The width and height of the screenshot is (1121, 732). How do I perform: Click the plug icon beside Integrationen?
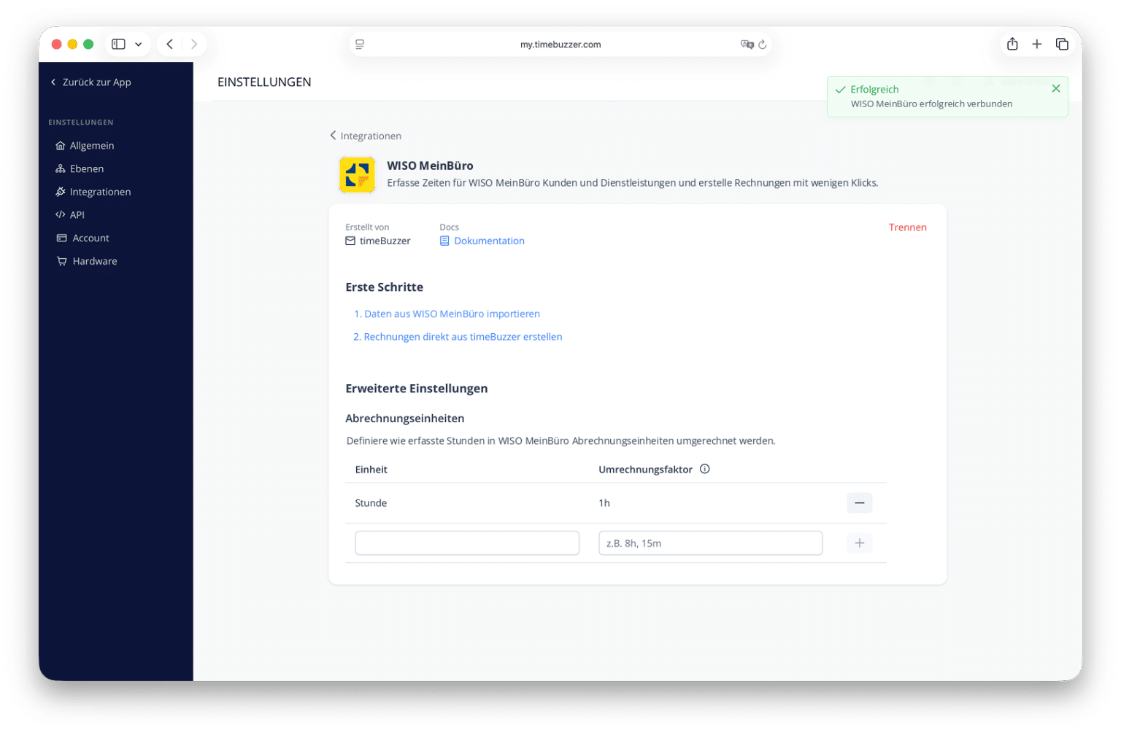coord(61,192)
